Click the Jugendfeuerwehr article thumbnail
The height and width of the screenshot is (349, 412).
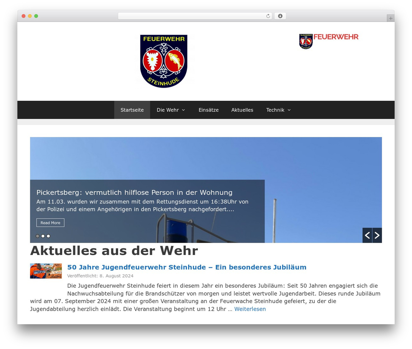tap(46, 271)
